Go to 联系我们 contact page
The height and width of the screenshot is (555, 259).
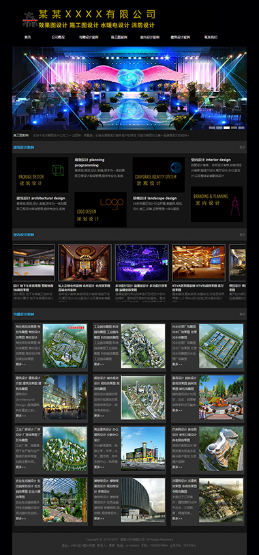211,37
